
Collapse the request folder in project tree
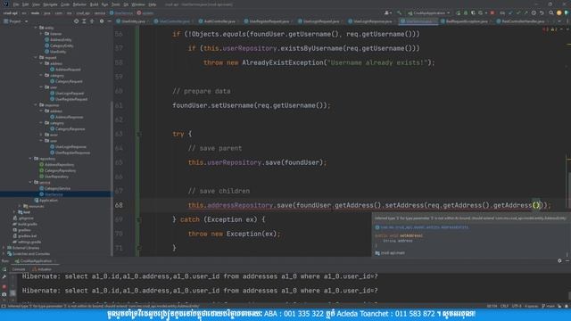pos(36,57)
